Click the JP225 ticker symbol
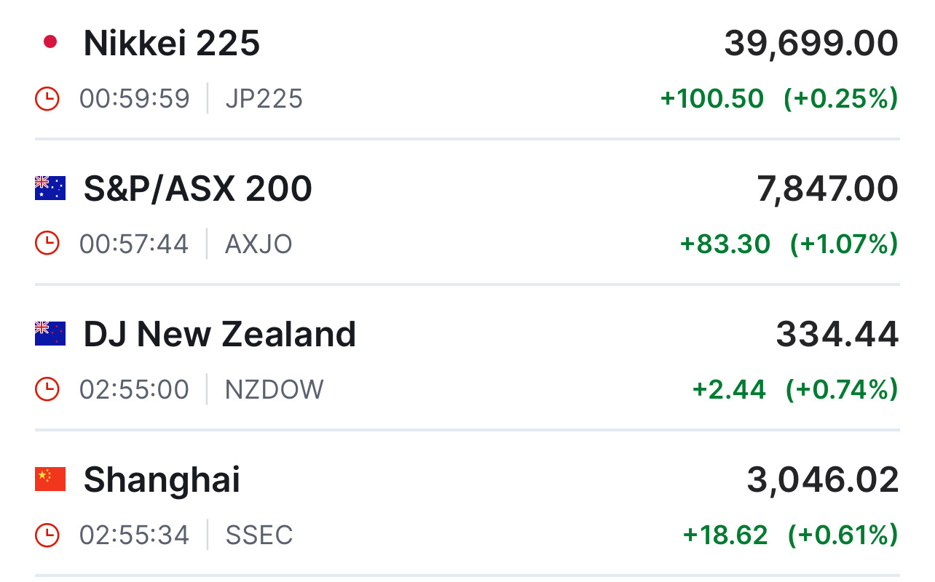This screenshot has height=582, width=935. (264, 98)
